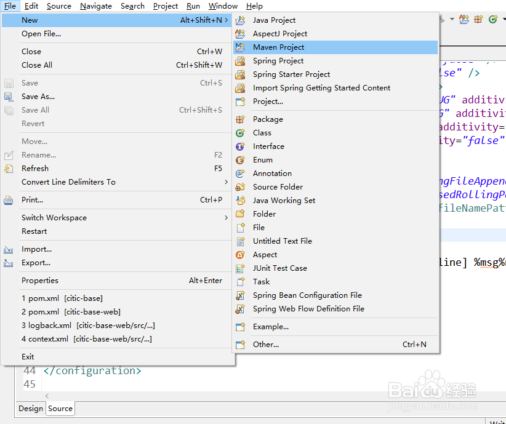Screen dimensions: 506x424
Task: Open recent file 4 context.xml
Action: point(117,339)
